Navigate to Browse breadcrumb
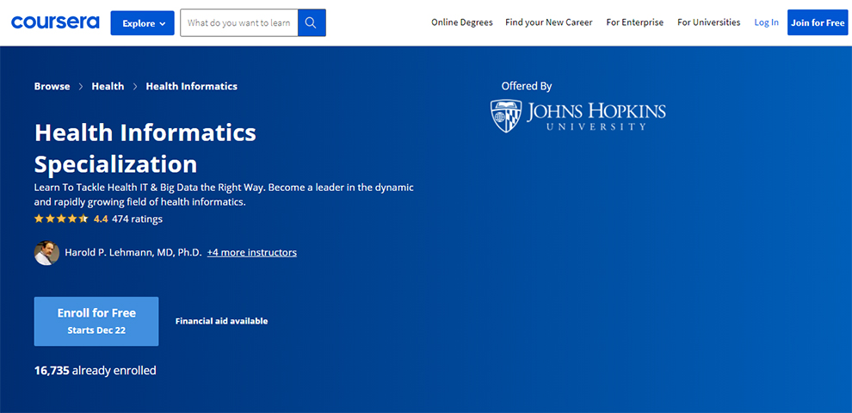This screenshot has width=852, height=413. (x=52, y=86)
